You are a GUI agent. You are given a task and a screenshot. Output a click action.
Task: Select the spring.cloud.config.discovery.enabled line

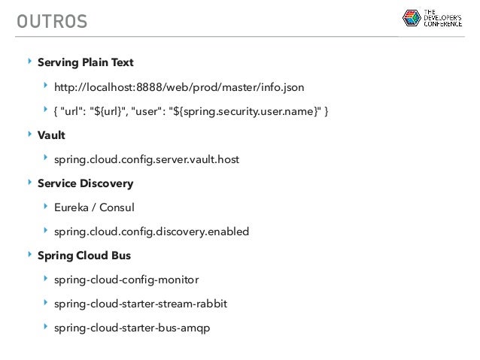point(151,231)
